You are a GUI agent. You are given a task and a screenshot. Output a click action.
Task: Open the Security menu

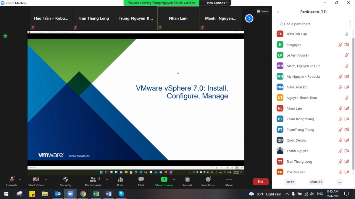(x=66, y=182)
